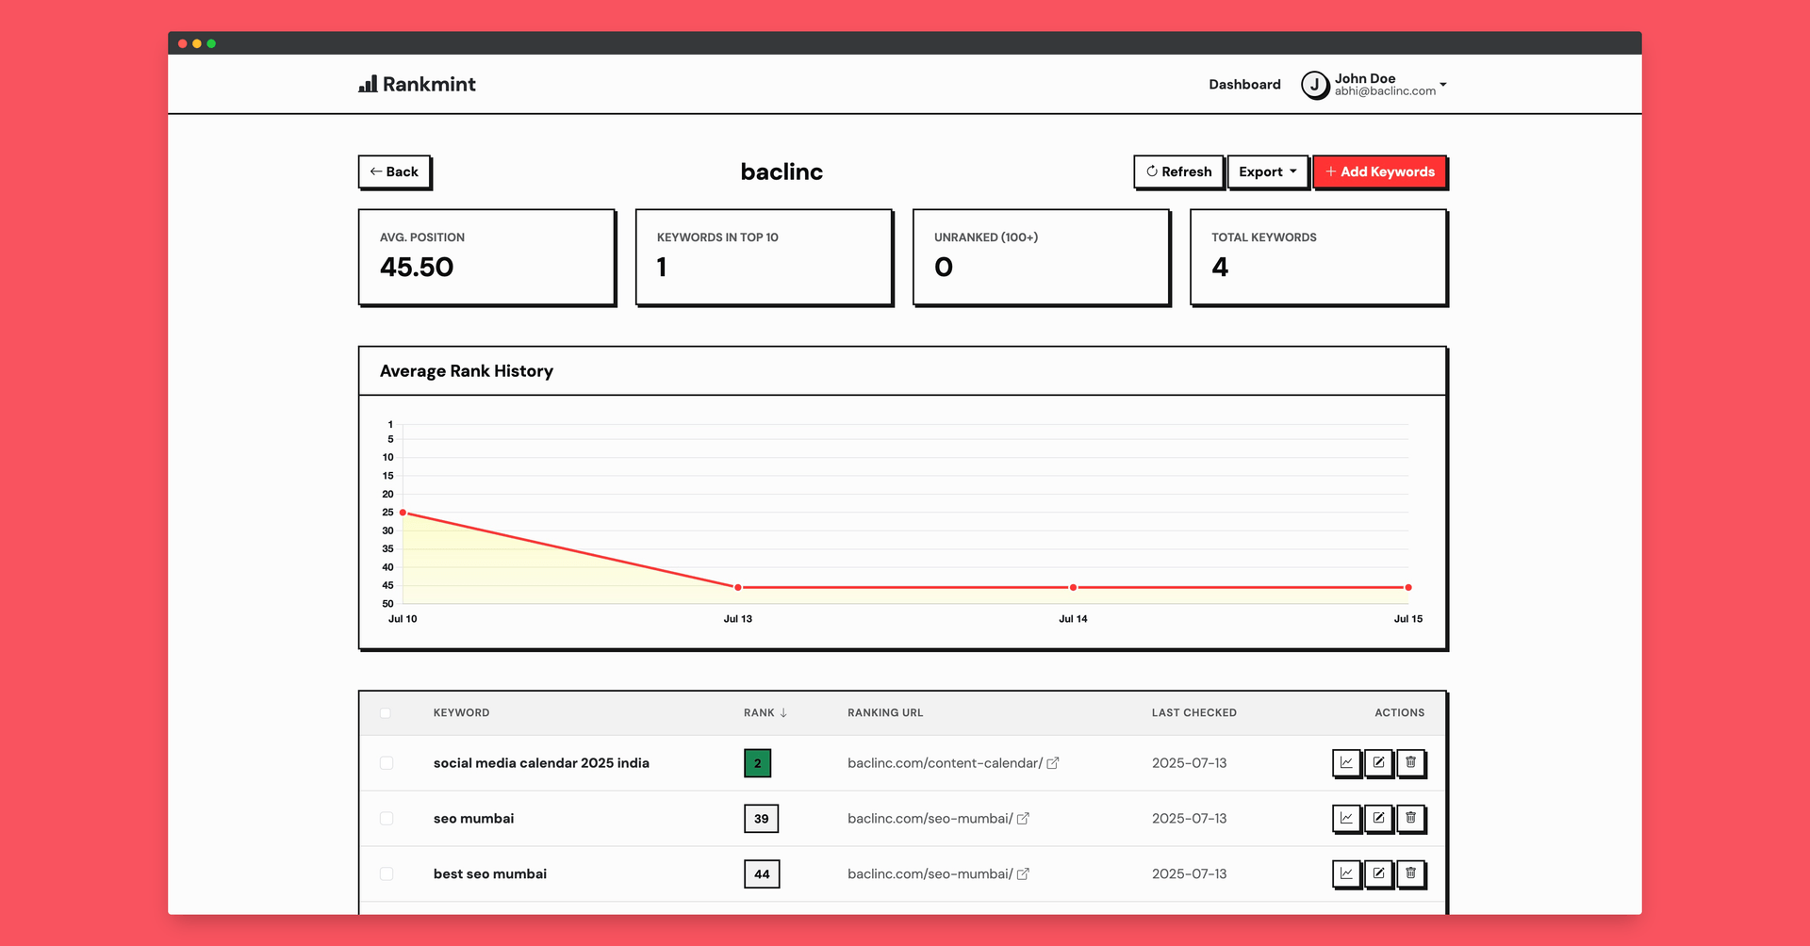Open external link icon next to baclinc.com/content-calendar/

(x=1053, y=763)
